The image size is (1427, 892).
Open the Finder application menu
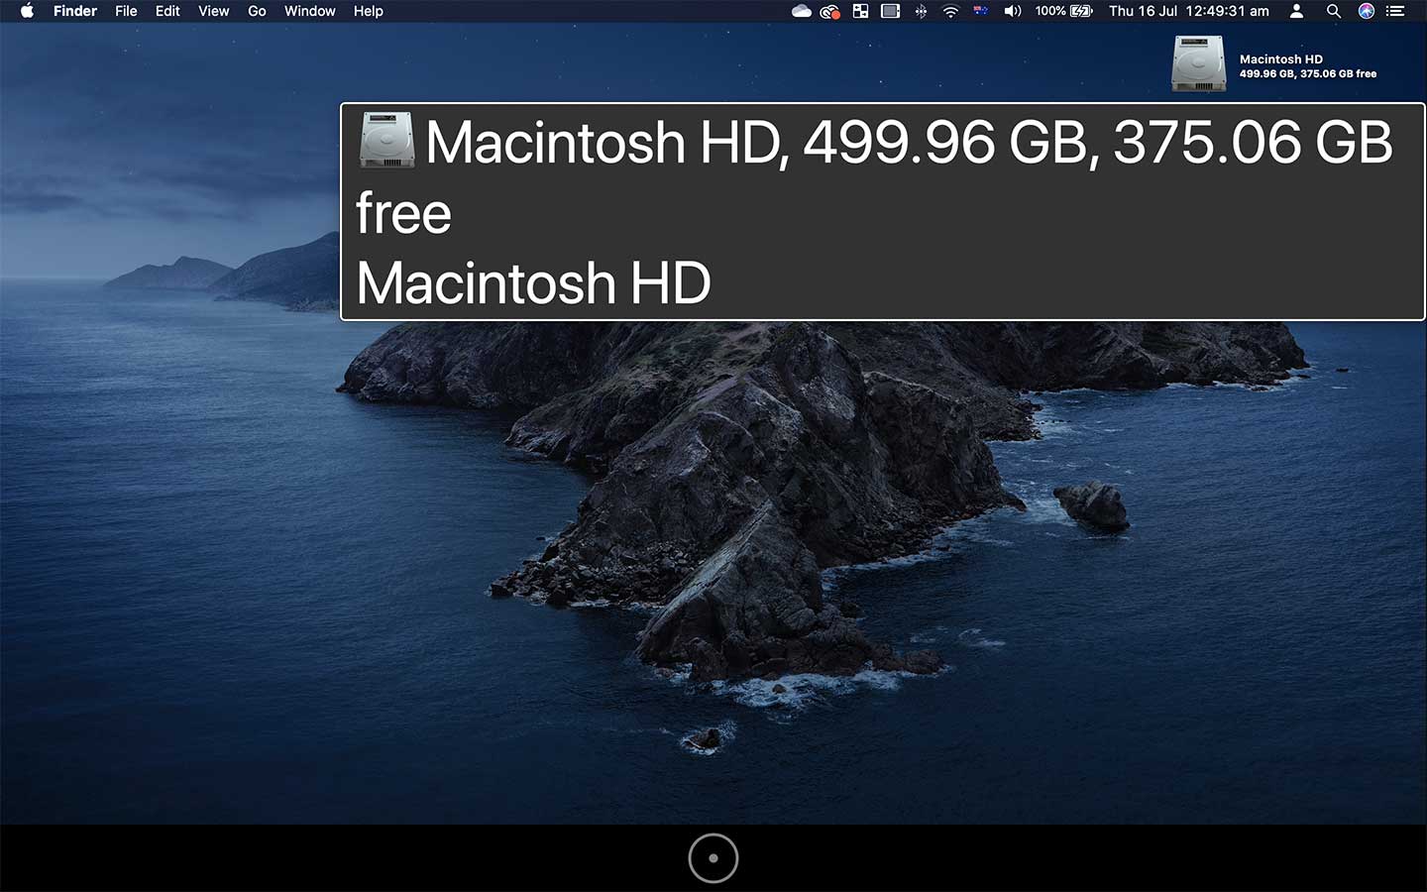tap(75, 11)
